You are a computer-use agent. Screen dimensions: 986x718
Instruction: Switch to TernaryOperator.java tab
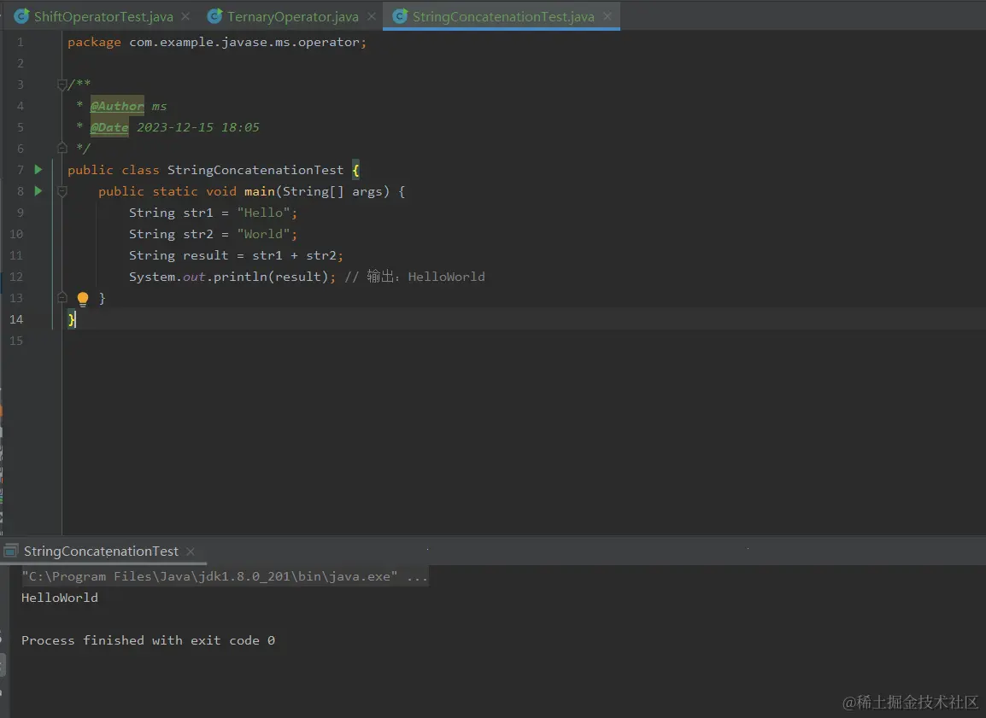tap(293, 17)
